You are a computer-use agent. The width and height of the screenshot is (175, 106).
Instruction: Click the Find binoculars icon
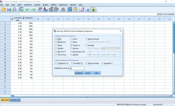pyautogui.click(x=63, y=9)
